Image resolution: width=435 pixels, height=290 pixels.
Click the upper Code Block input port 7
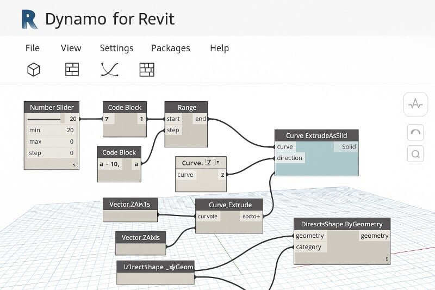pos(108,119)
